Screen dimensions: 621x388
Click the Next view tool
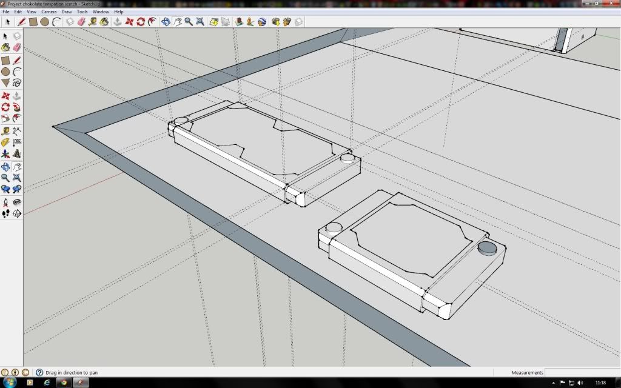click(17, 189)
